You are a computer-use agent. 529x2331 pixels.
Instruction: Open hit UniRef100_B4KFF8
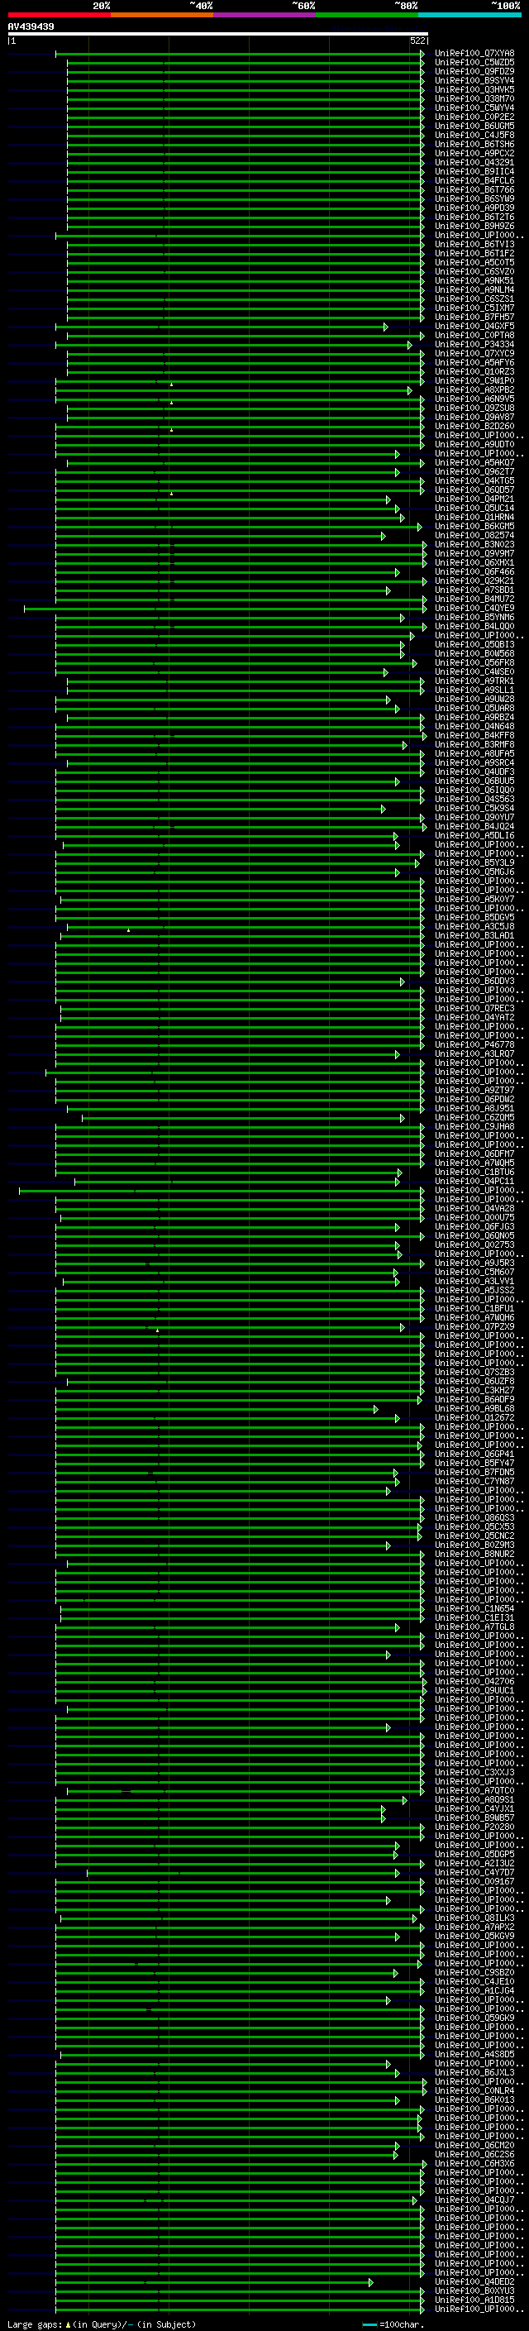[474, 736]
